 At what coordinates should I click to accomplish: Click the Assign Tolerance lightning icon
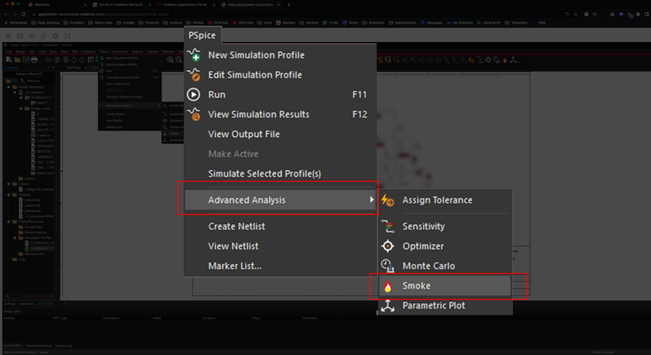point(388,200)
